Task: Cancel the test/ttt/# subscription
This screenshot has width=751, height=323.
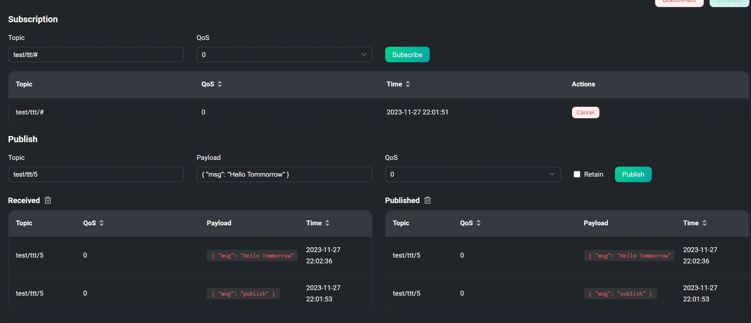Action: tap(585, 113)
